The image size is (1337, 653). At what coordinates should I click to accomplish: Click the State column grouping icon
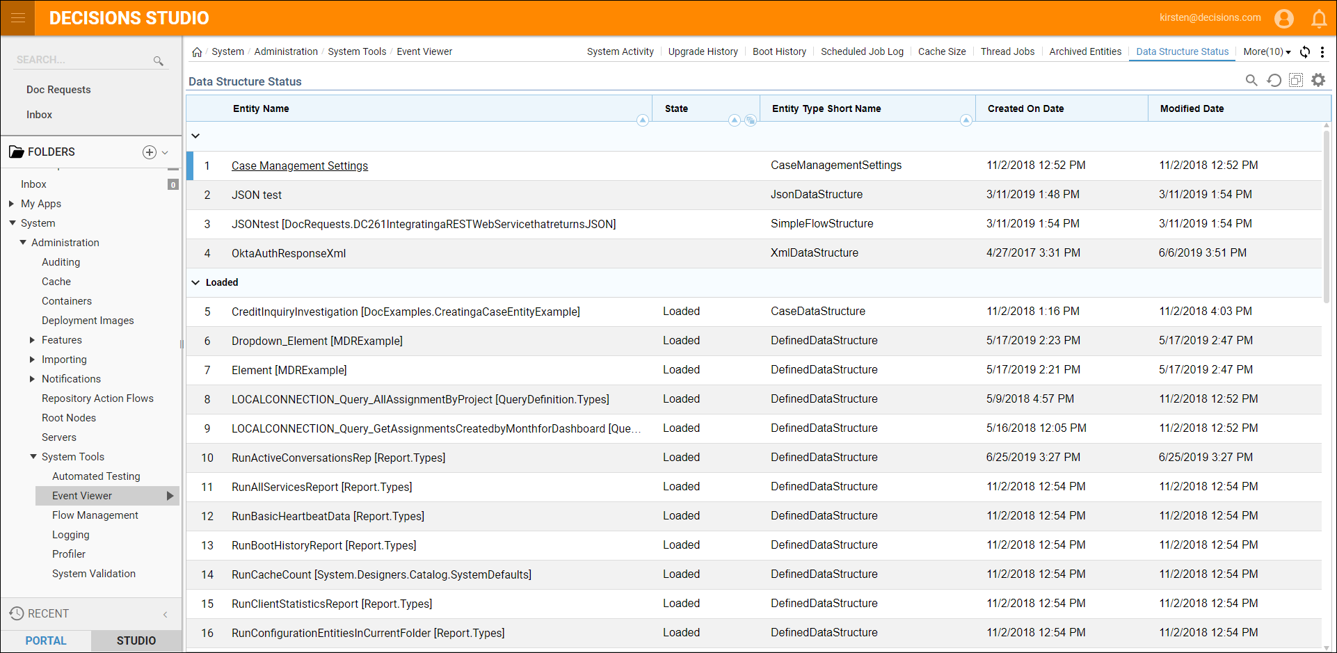coord(751,120)
